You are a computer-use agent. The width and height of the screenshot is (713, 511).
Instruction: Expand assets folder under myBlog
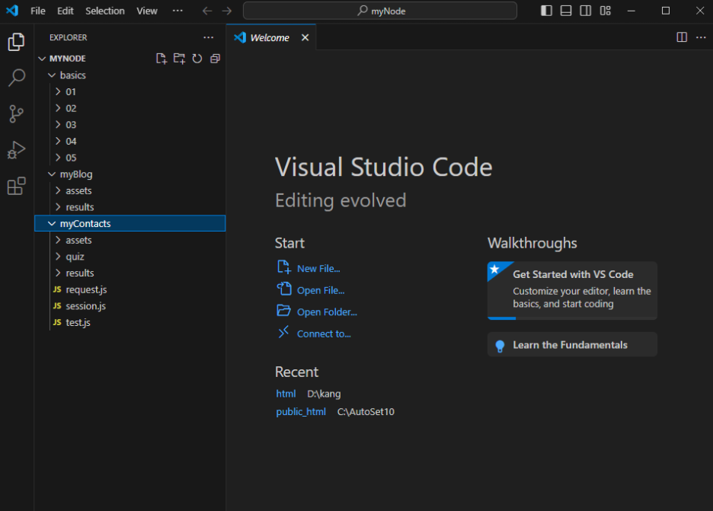coord(58,190)
